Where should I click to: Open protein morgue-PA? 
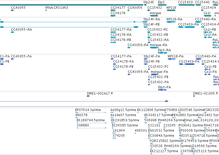160,72
